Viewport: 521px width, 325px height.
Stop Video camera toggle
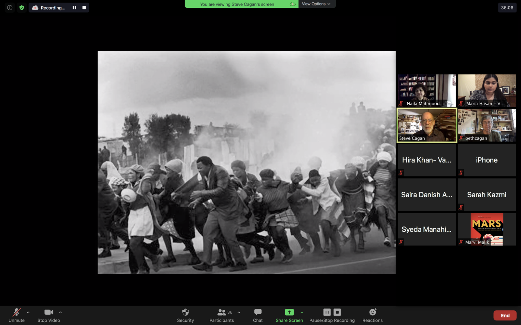pyautogui.click(x=49, y=315)
